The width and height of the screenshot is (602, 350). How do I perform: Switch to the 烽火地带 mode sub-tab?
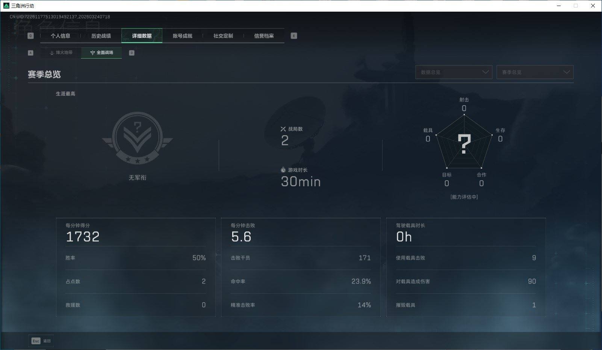[x=61, y=53]
